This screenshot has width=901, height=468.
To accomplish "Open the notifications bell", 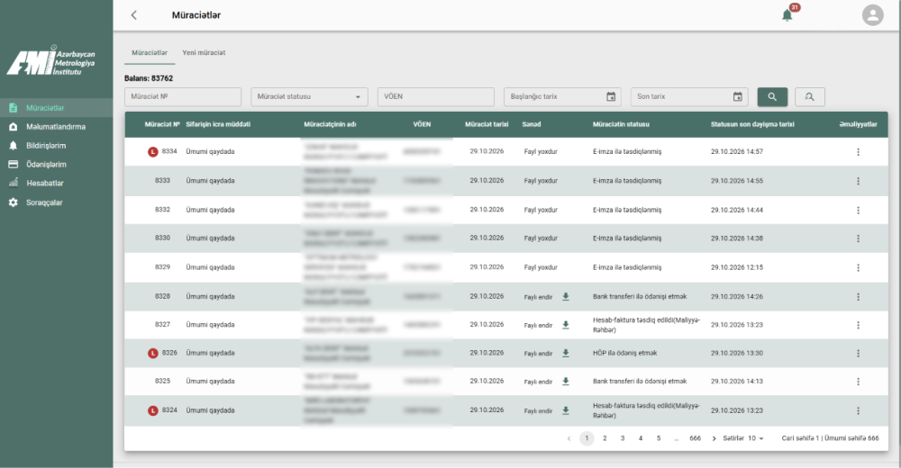I will pos(787,15).
